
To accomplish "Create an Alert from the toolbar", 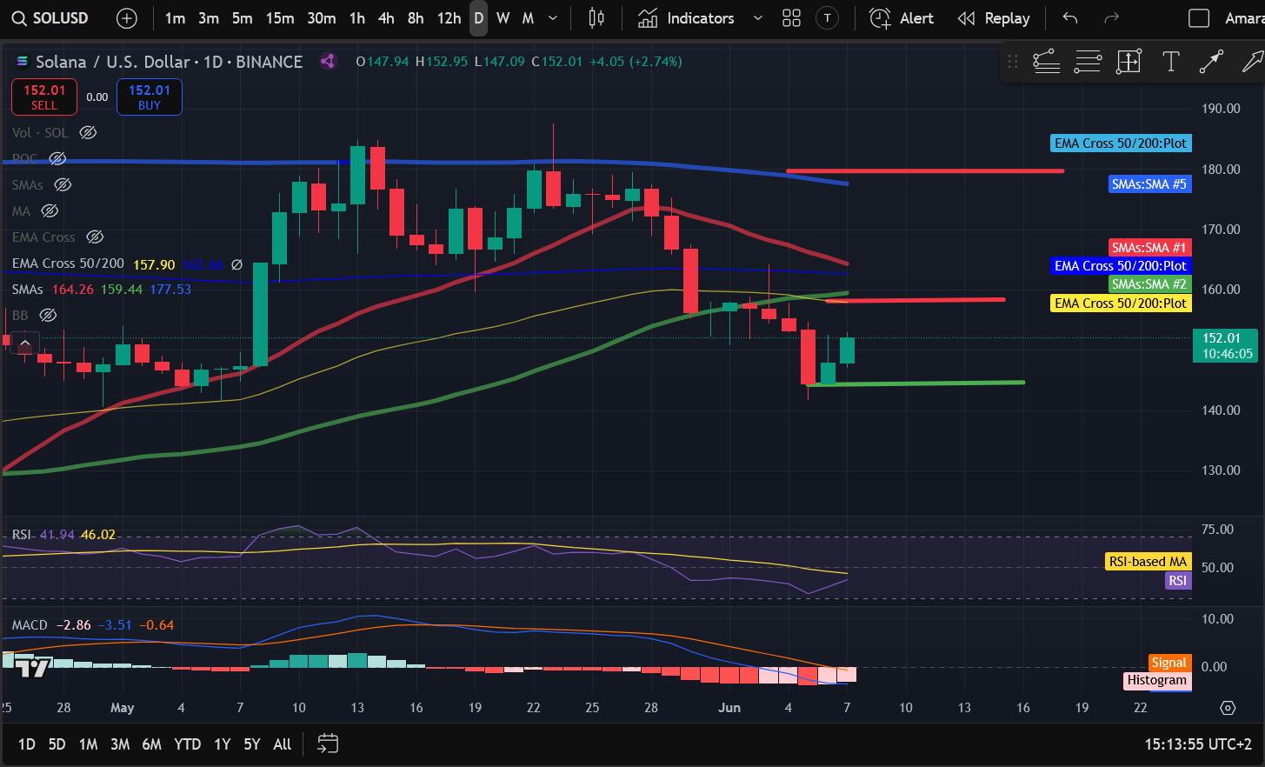I will click(902, 18).
